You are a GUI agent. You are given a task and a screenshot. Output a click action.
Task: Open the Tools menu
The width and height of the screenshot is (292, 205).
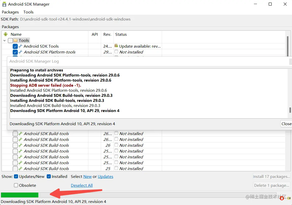point(28,12)
